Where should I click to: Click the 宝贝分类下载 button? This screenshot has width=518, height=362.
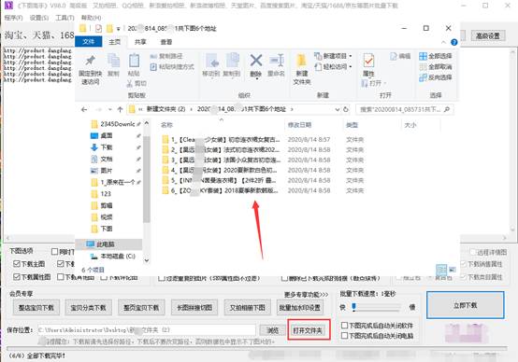pos(88,308)
